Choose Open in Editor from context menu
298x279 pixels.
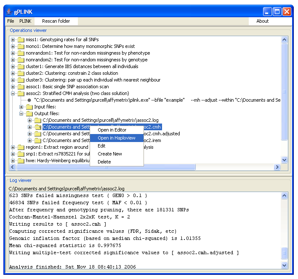click(117, 130)
